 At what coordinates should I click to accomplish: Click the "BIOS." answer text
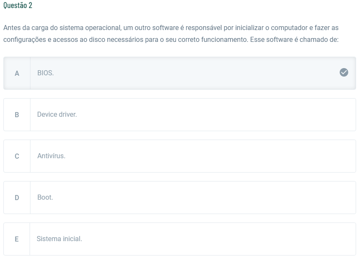click(x=45, y=73)
